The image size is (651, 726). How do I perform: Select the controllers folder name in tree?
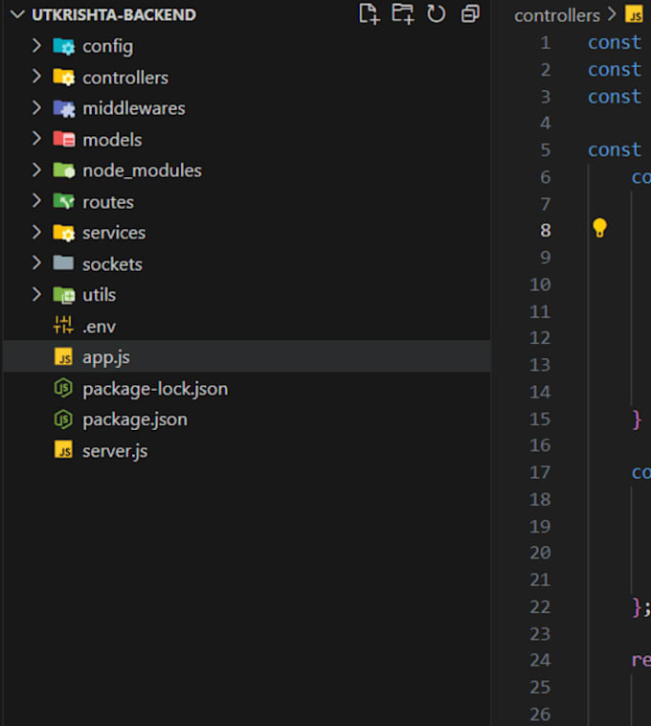[125, 78]
